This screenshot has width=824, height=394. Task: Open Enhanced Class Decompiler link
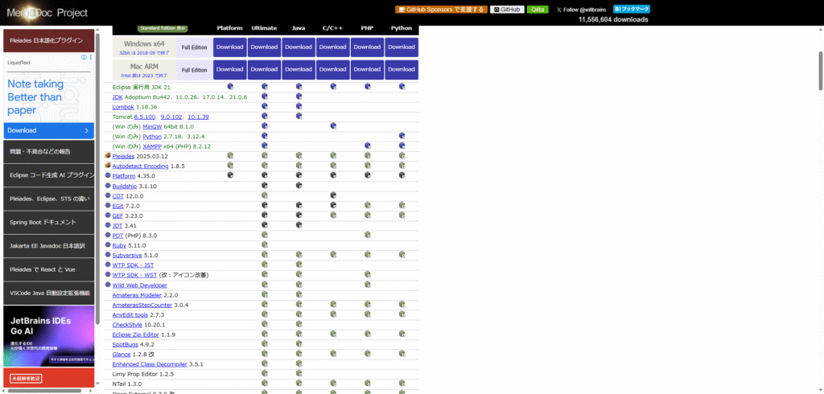click(150, 364)
